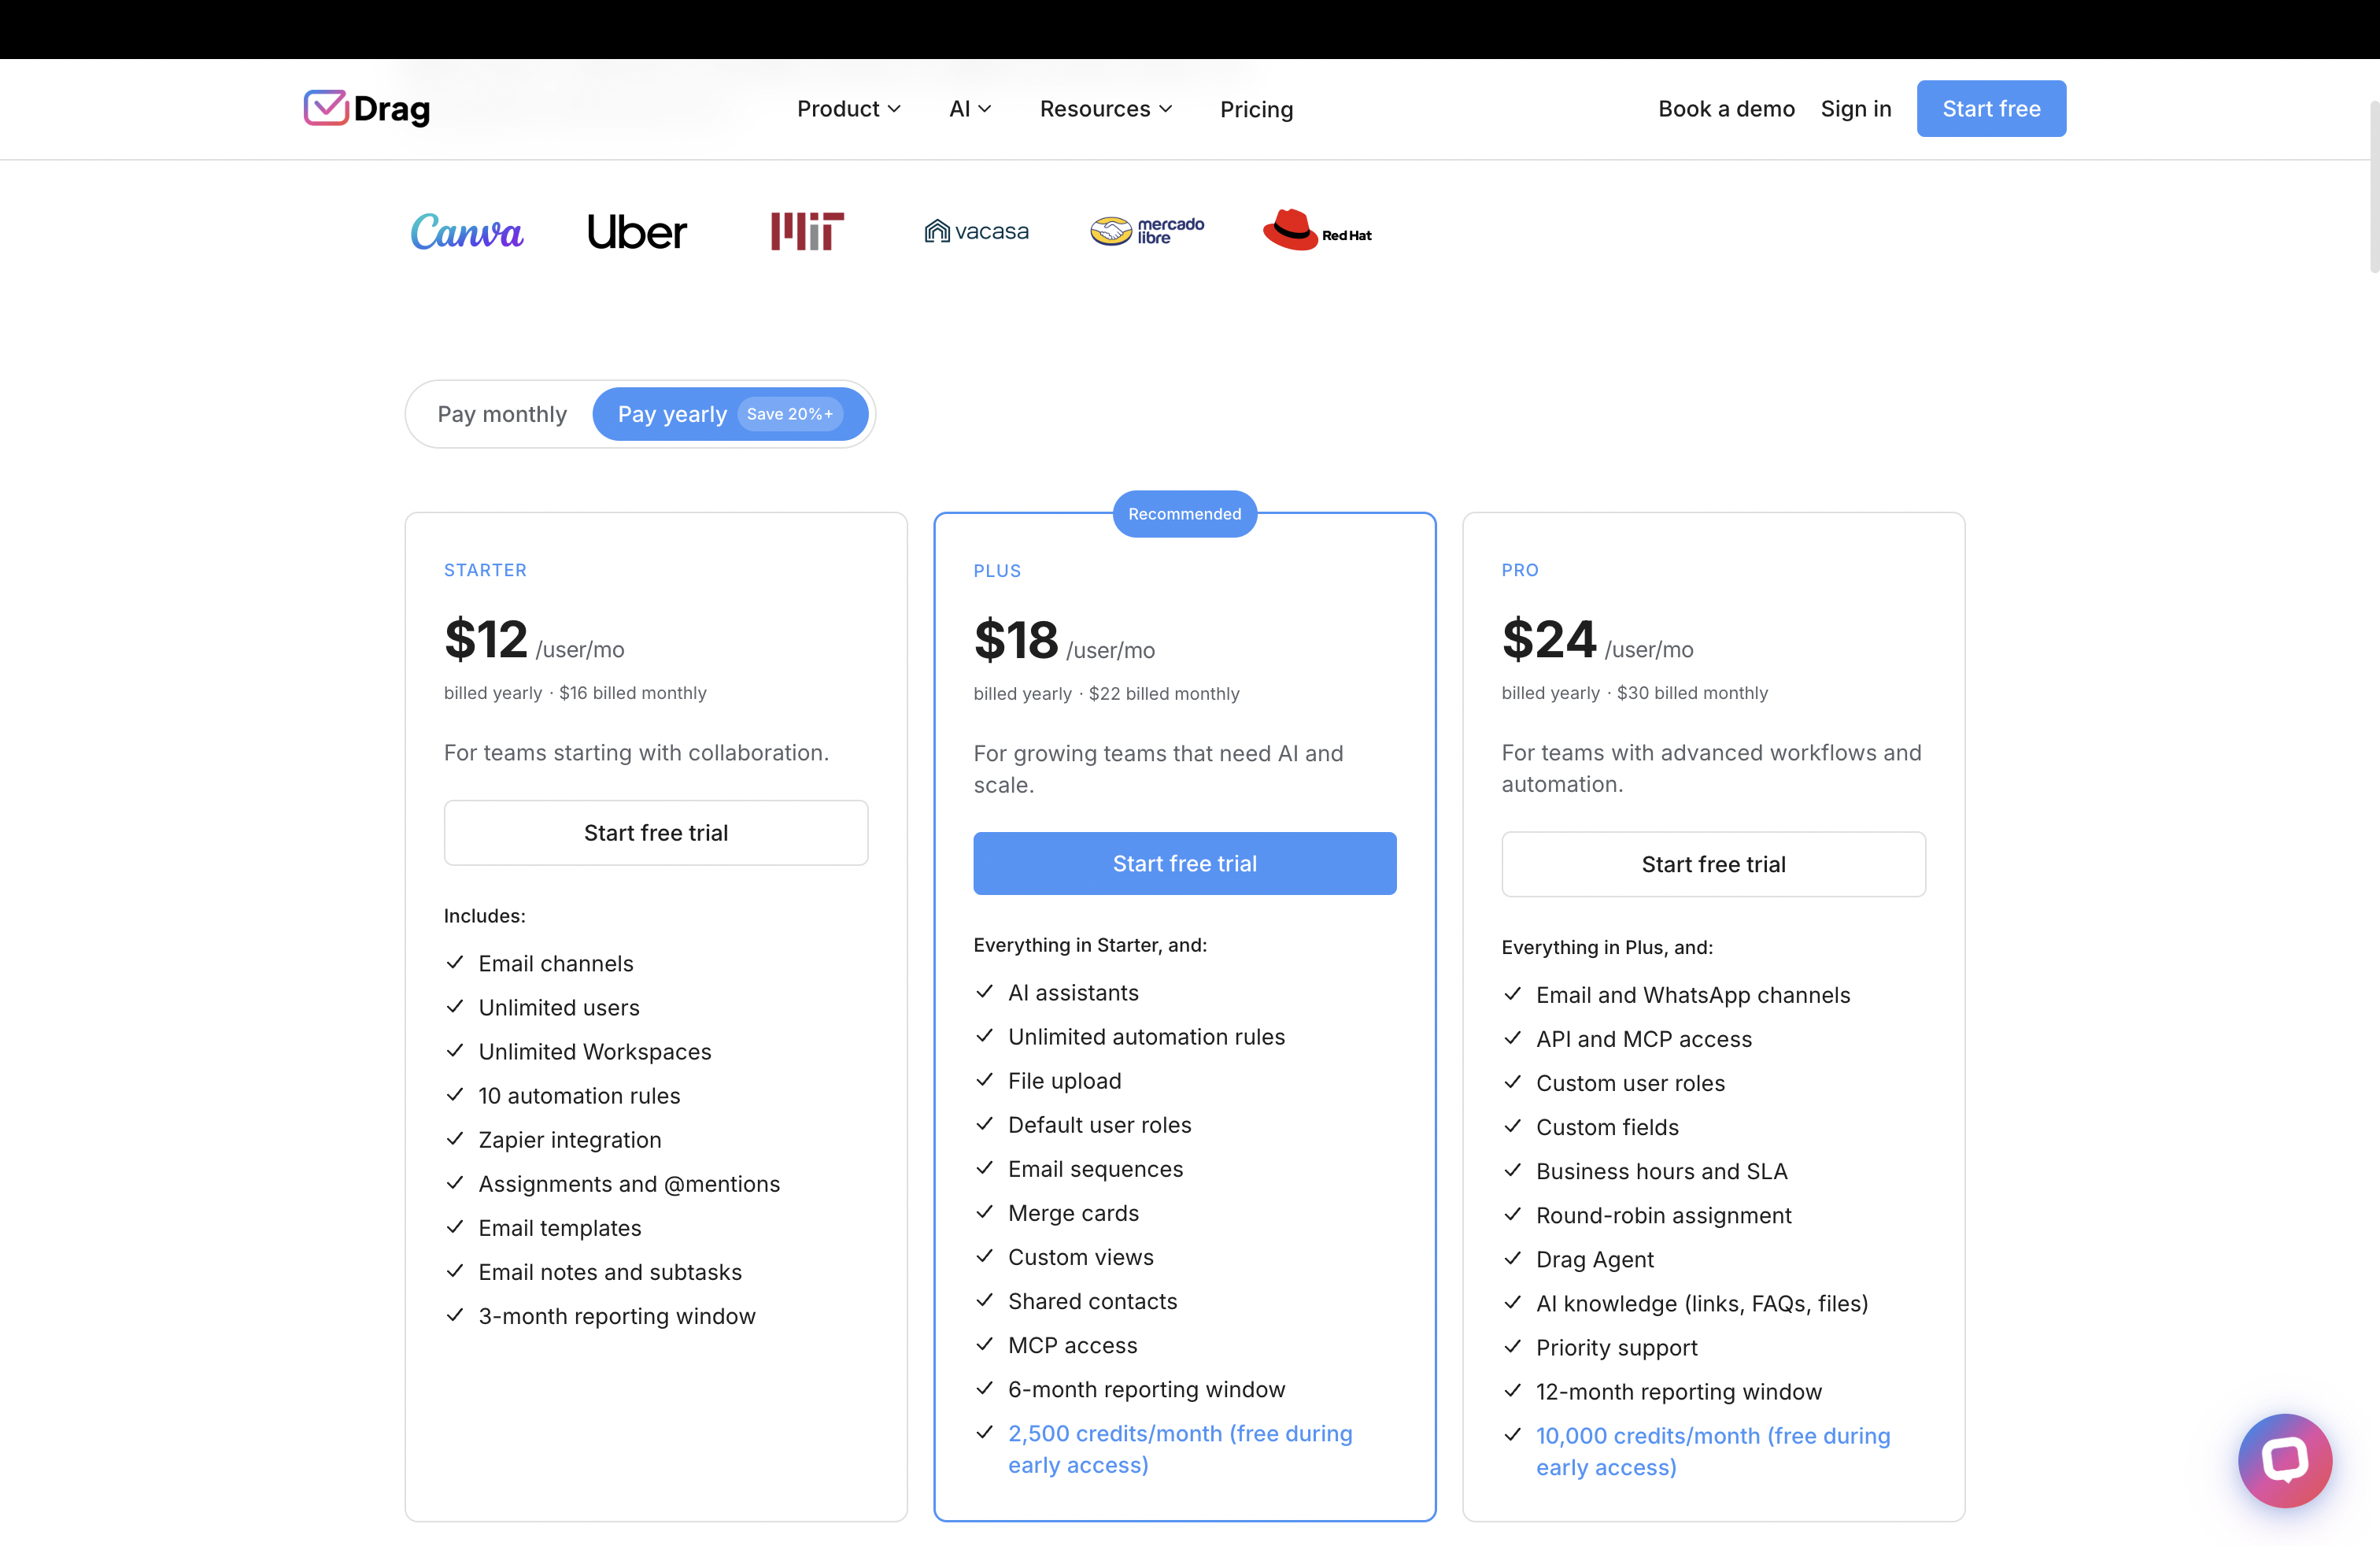The width and height of the screenshot is (2380, 1546).
Task: Click 'Assignments and @mentions' feature text
Action: click(x=629, y=1184)
